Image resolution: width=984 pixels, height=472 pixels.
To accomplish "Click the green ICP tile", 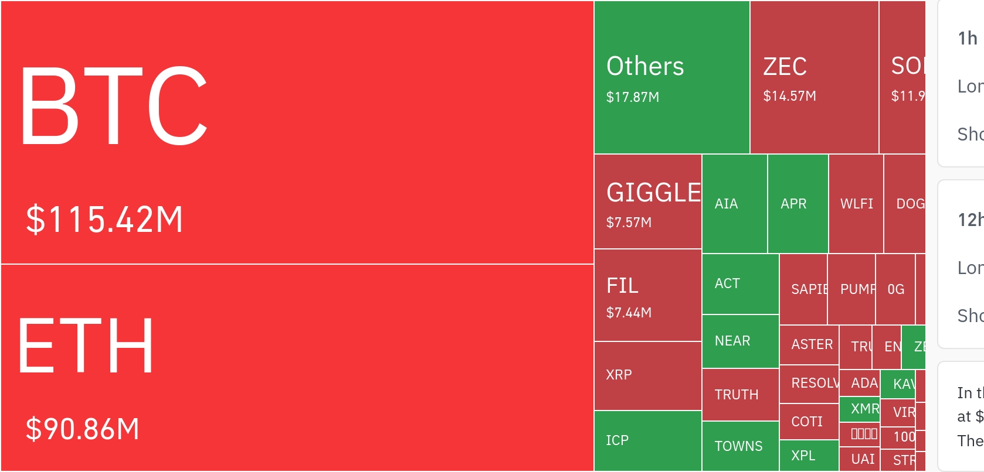I will (x=647, y=440).
